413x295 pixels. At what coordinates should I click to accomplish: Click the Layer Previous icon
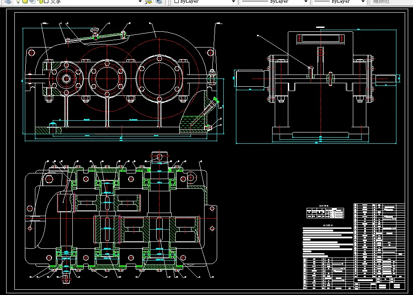click(158, 2)
